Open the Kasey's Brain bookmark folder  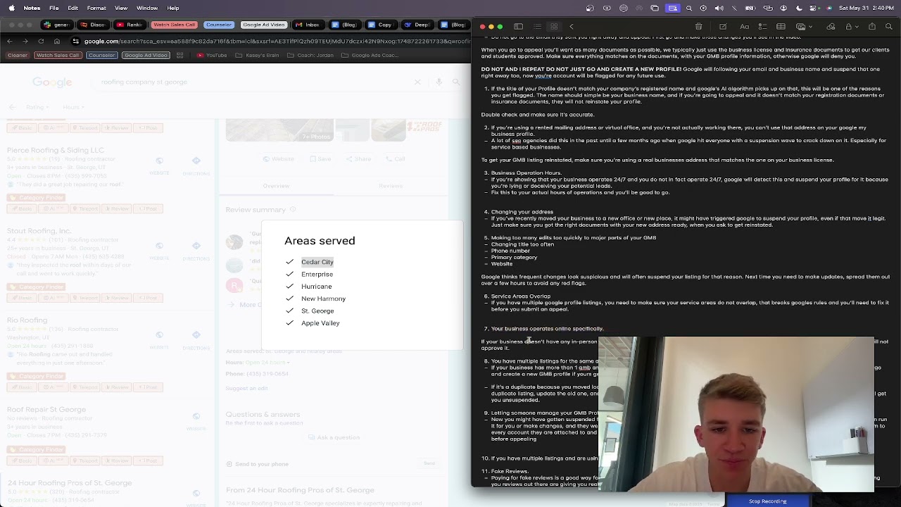(x=258, y=56)
